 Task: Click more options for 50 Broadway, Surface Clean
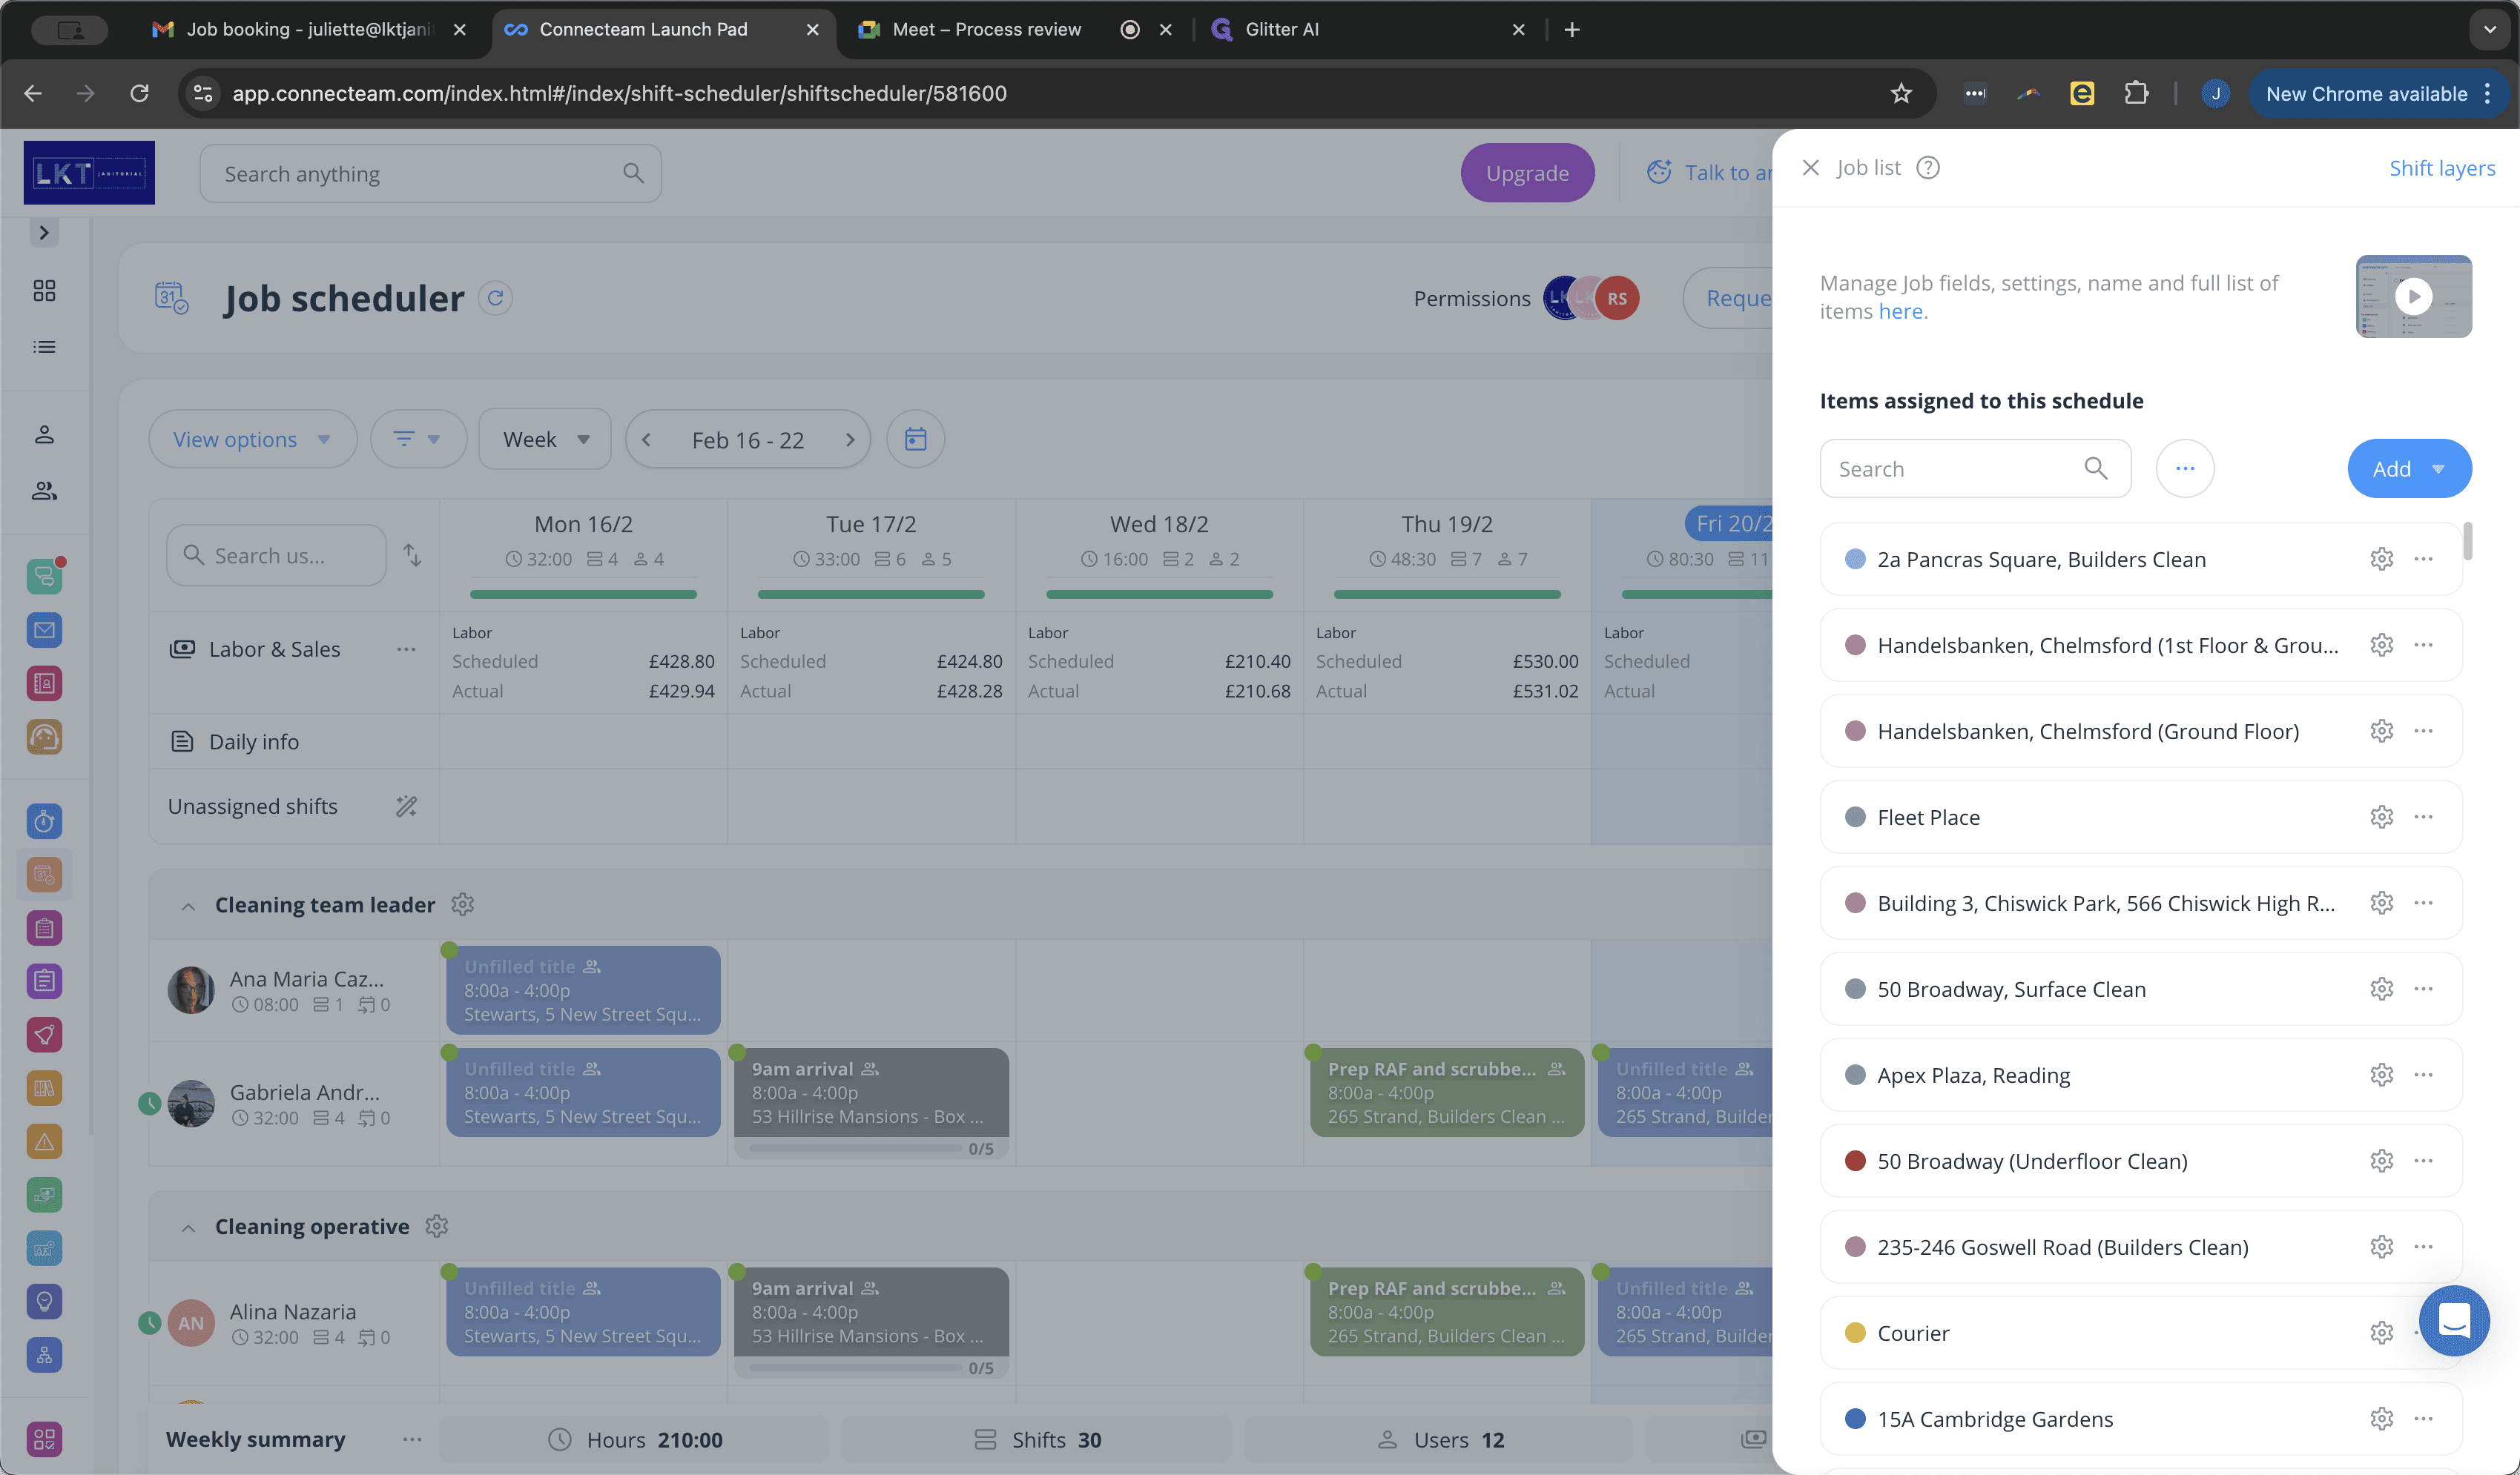pos(2423,988)
